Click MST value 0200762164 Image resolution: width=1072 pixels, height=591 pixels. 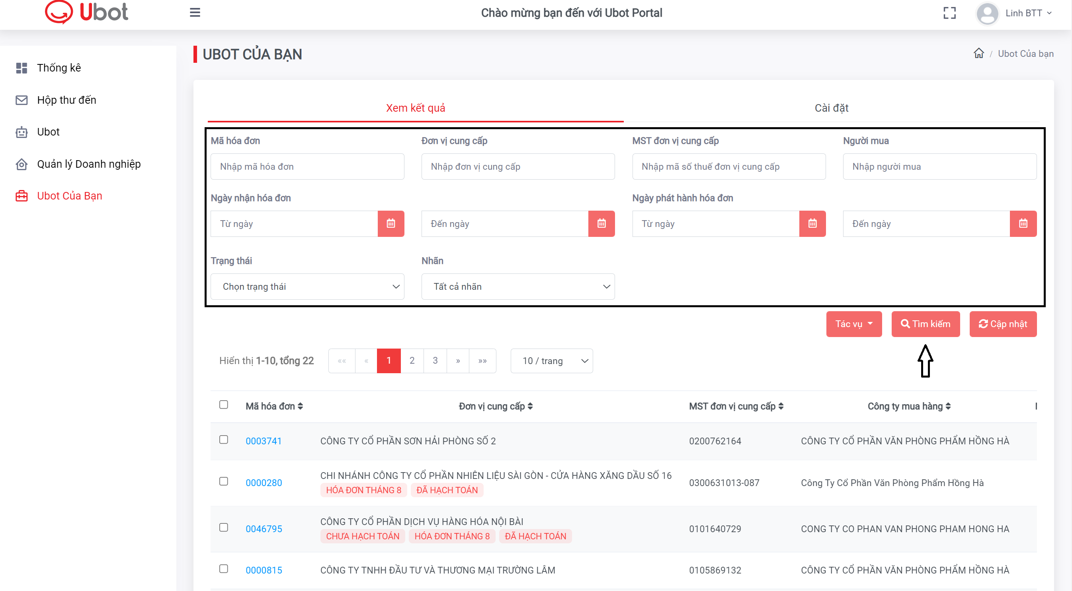pyautogui.click(x=715, y=441)
